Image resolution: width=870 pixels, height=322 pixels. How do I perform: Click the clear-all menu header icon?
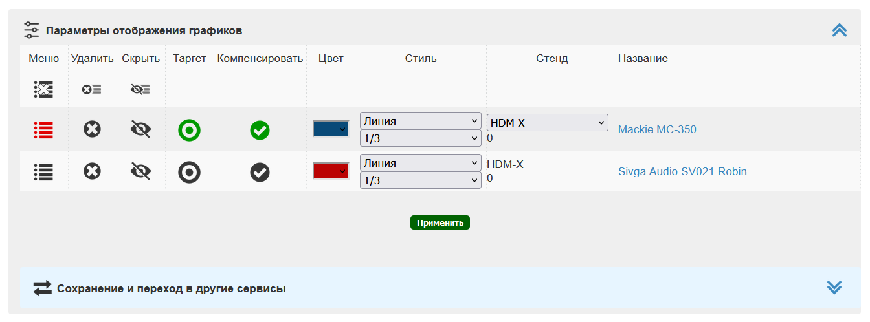43,90
